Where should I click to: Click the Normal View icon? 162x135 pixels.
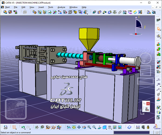pos(99,127)
